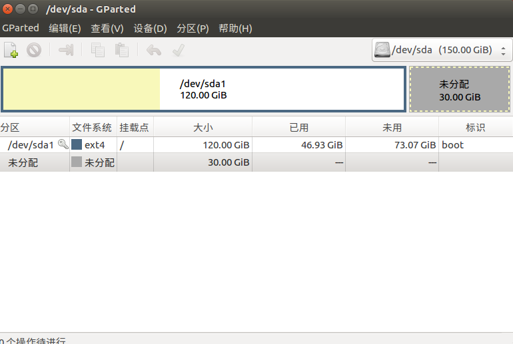Click the Apply all operations checkmark
513x344 pixels.
click(179, 51)
